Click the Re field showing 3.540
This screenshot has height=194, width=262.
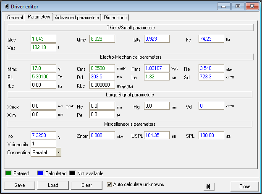pos(211,68)
